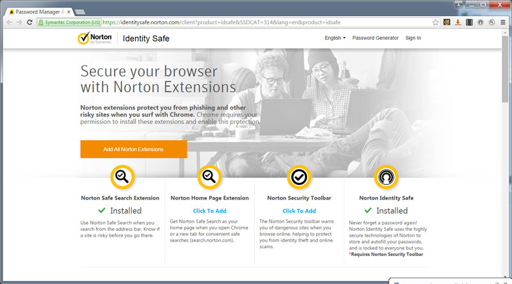This screenshot has width=512, height=284.
Task: Click the scrollbar up arrow
Action: (x=505, y=32)
